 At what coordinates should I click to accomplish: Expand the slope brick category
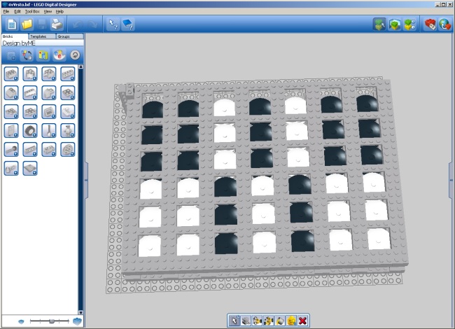[x=11, y=92]
